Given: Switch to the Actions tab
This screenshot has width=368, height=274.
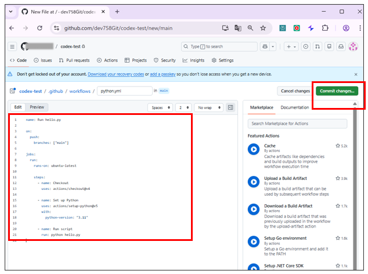Looking at the screenshot, I should (x=107, y=60).
